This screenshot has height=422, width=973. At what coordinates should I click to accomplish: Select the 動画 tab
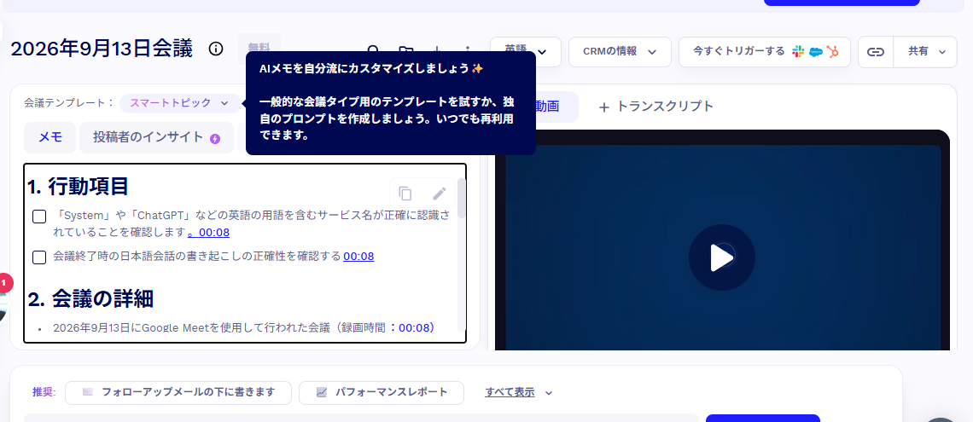(547, 107)
